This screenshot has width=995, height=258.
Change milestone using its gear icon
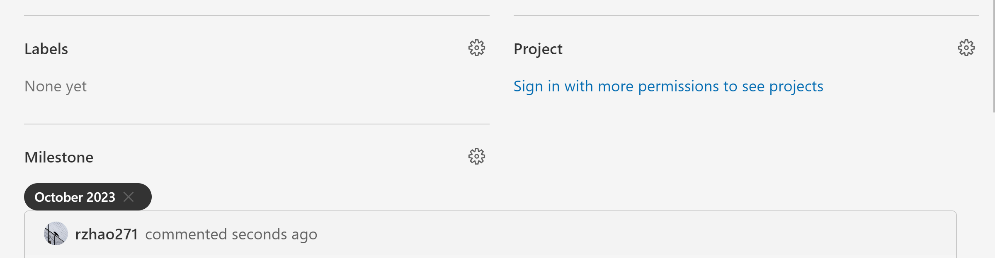point(477,157)
